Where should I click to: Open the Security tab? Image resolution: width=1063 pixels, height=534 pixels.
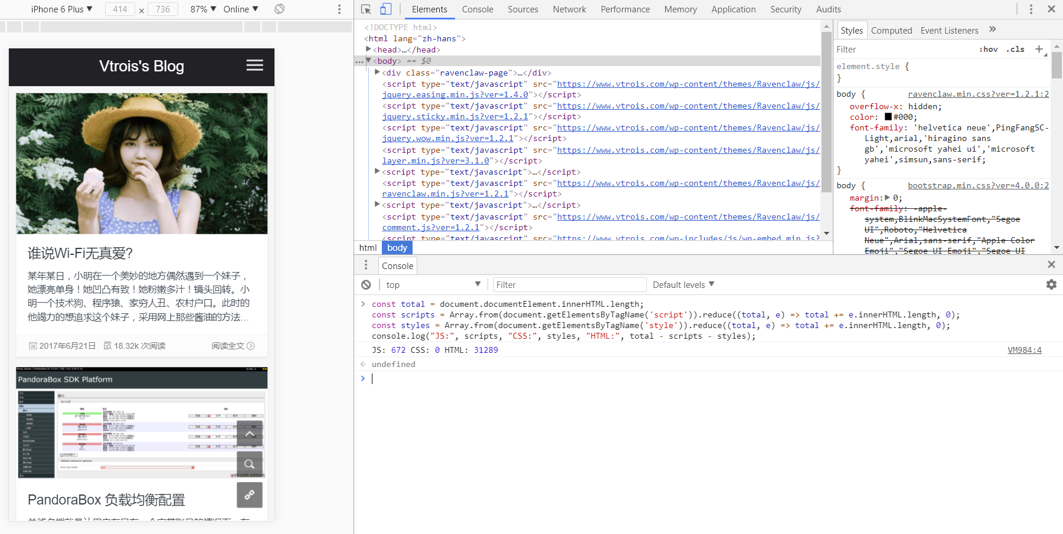pos(786,9)
